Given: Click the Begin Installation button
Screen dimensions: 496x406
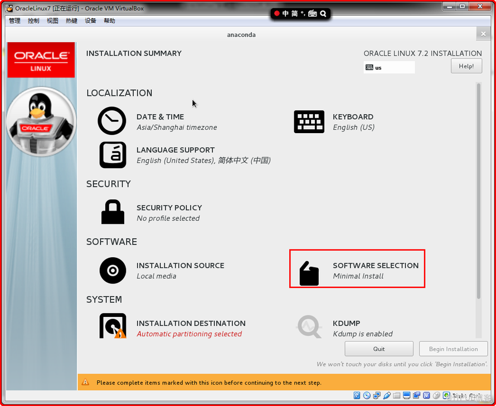Looking at the screenshot, I should pos(453,349).
